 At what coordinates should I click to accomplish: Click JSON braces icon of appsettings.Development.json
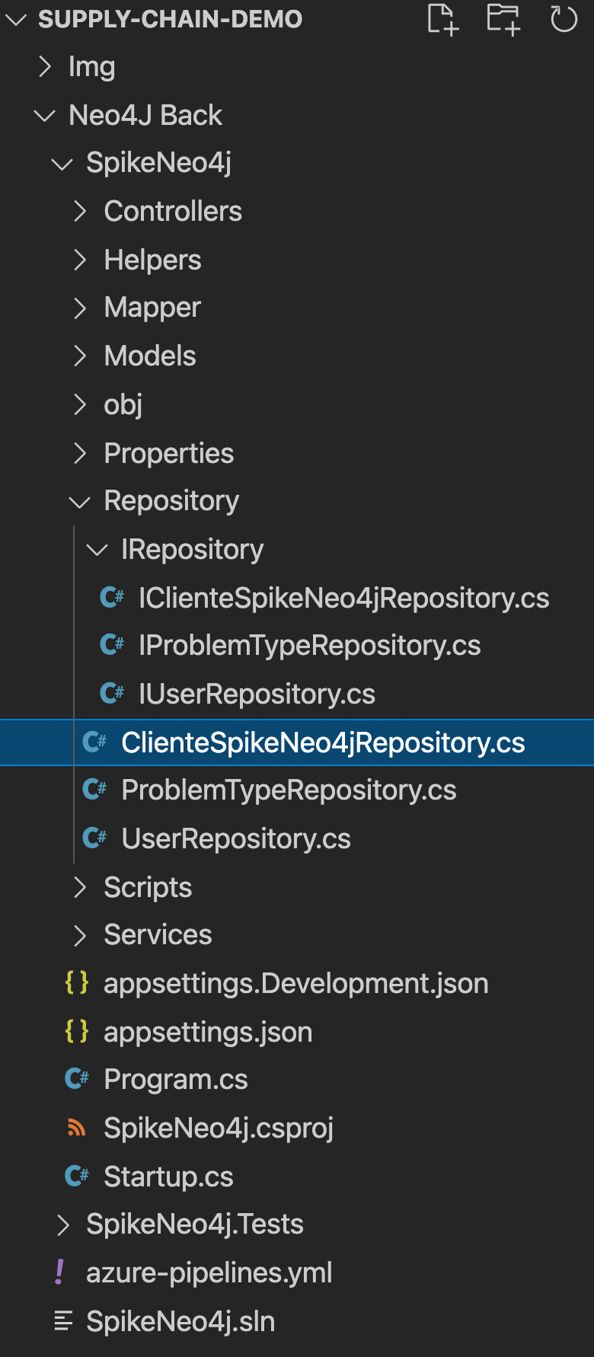click(77, 983)
